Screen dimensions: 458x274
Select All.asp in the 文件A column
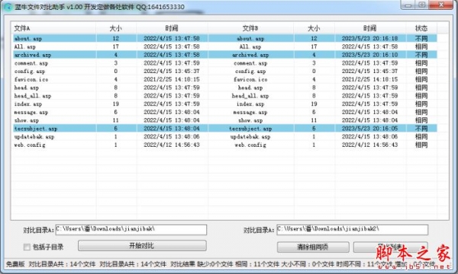(25, 46)
